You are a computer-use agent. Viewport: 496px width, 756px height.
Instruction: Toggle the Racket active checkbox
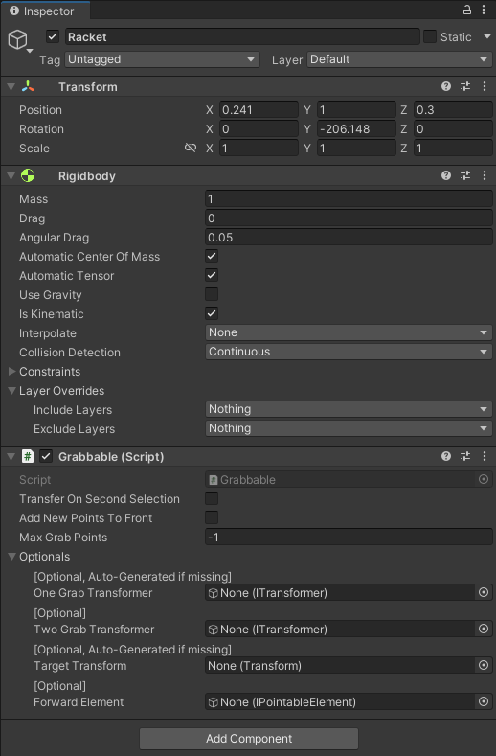pos(53,36)
